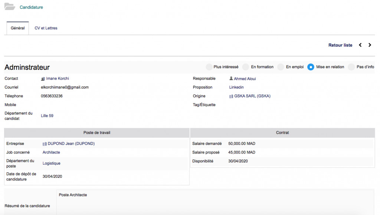Click the building icon beside DUPOND Jean
380x215 pixels.
(45, 144)
